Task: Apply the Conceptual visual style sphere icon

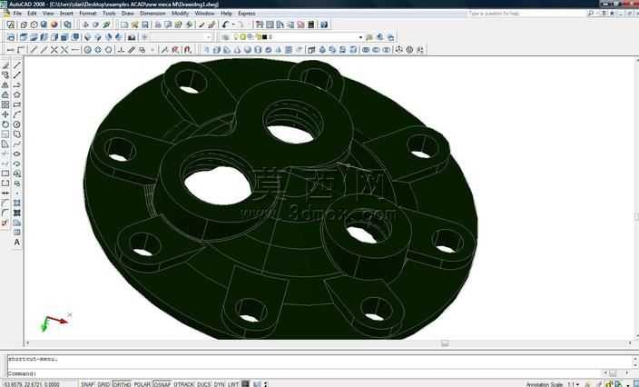Action: point(54,25)
